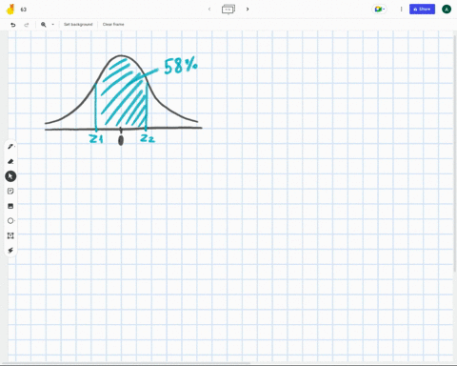Select the Text box tool
Image resolution: width=457 pixels, height=366 pixels.
tap(10, 235)
